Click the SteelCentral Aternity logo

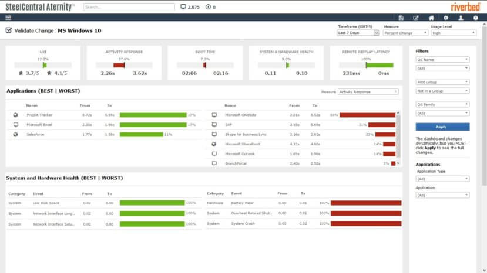tap(41, 7)
